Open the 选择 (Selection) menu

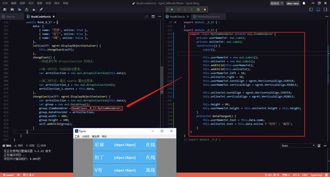click(x=22, y=3)
